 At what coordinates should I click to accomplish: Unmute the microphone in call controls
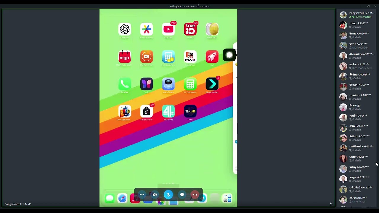168,195
